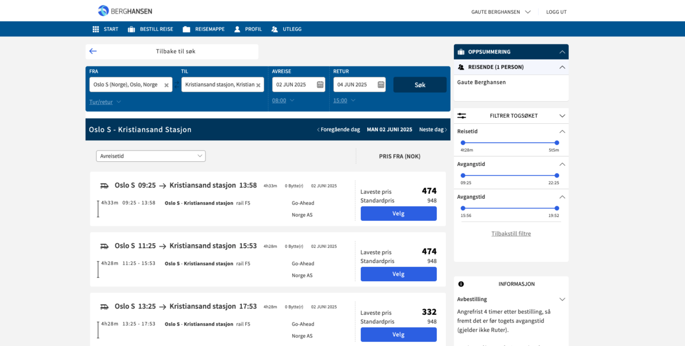Viewport: 685px width, 346px height.
Task: Click the Fra field with Oslo S
Action: click(131, 85)
